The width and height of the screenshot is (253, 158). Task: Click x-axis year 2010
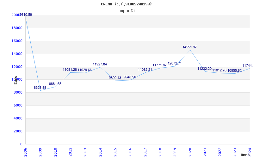pyautogui.click(x=55, y=152)
